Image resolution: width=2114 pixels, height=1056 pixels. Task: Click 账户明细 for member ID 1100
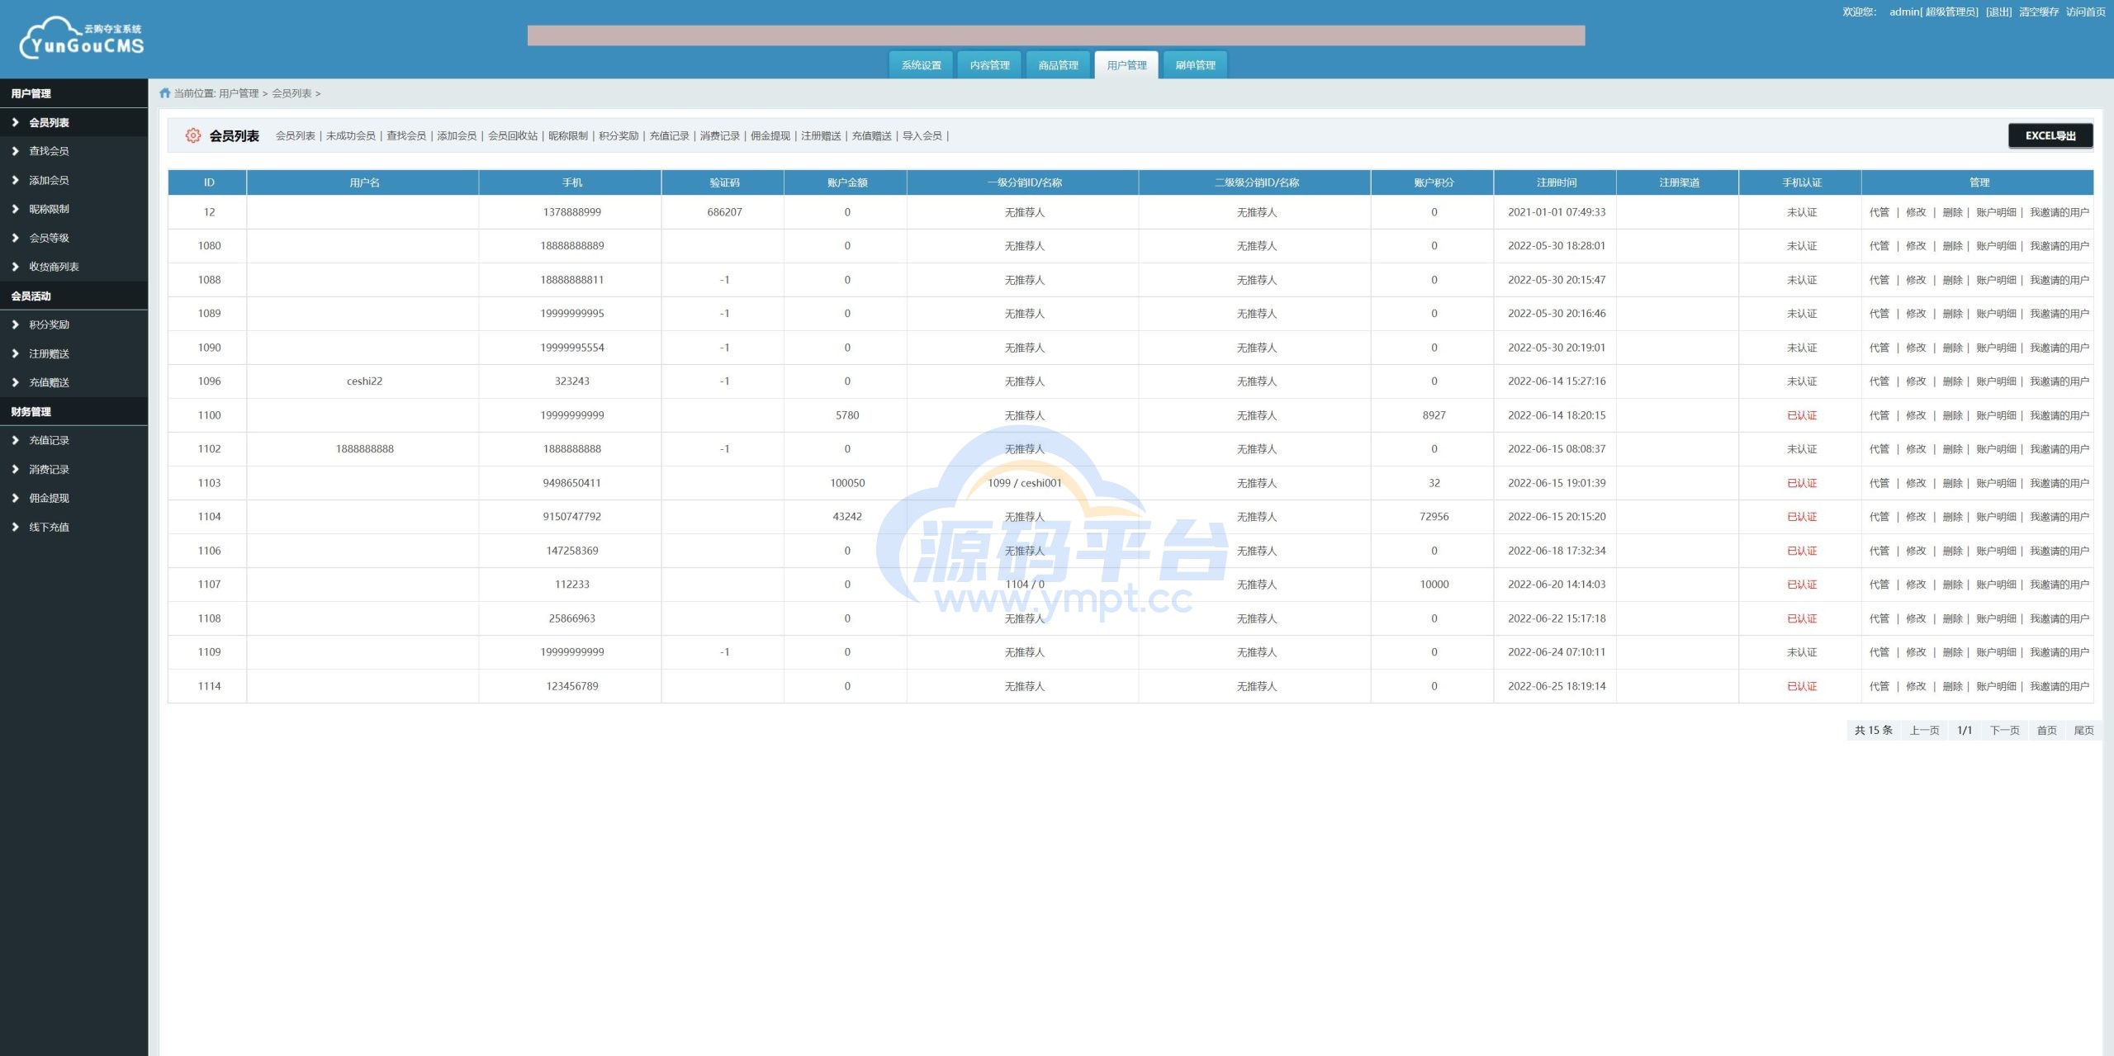tap(1996, 415)
